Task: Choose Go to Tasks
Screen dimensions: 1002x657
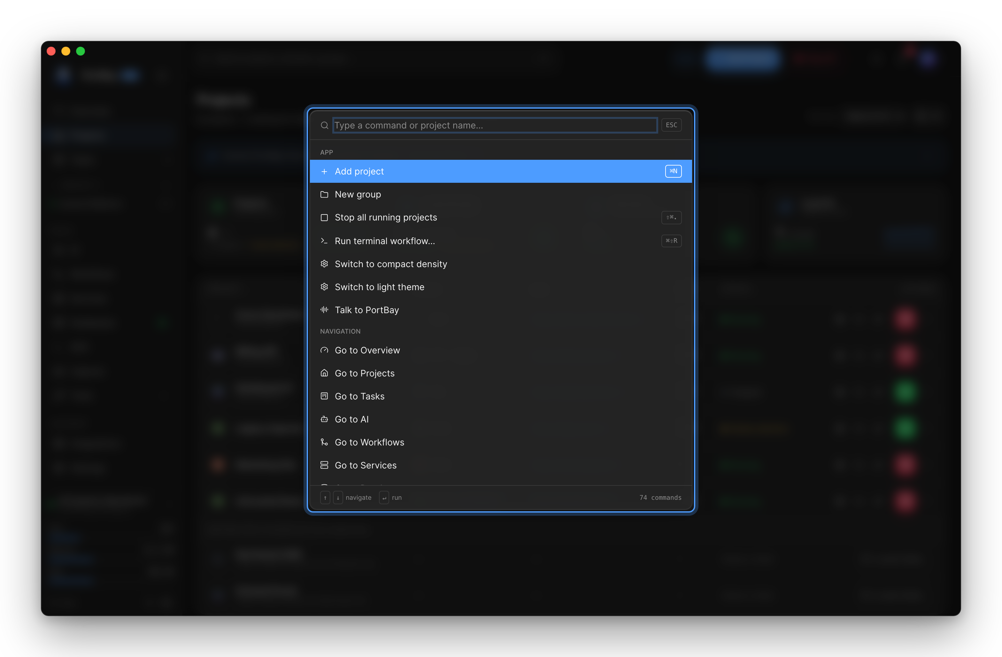Action: pos(501,396)
